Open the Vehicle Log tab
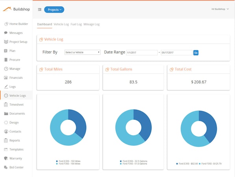The height and width of the screenshot is (177, 235). pos(61,24)
